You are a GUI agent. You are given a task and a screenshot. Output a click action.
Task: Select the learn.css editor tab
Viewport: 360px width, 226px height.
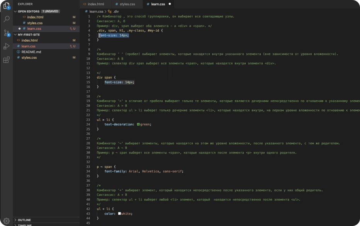[x=158, y=4]
